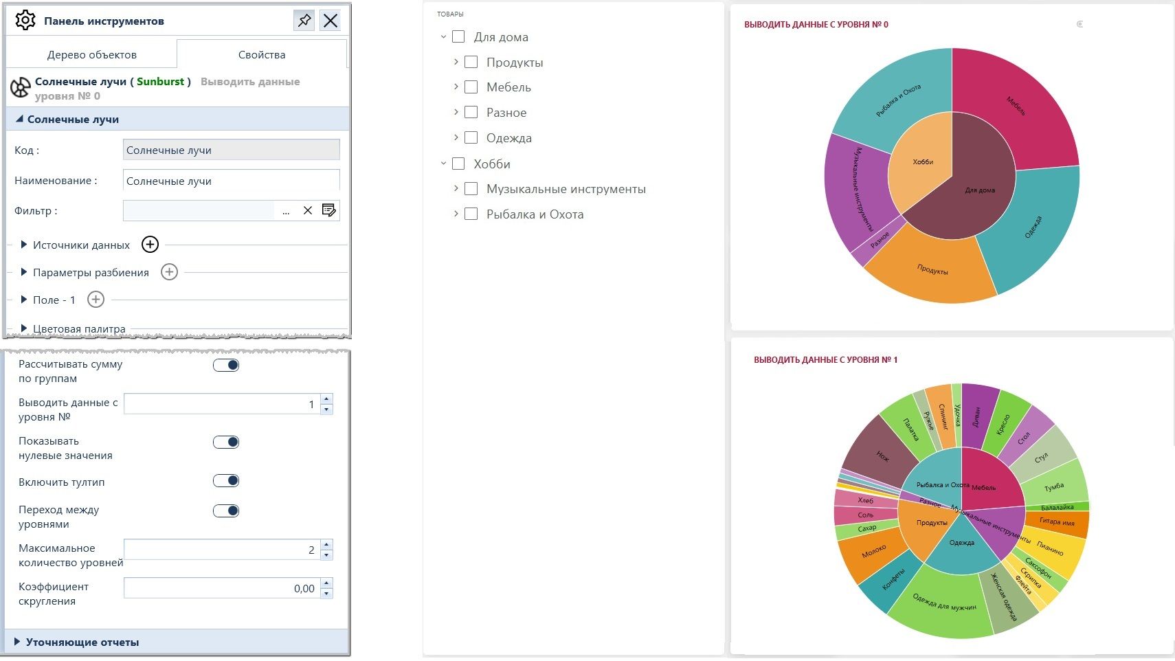The width and height of the screenshot is (1175, 661).
Task: Click the sunburst component icon
Action: point(20,88)
